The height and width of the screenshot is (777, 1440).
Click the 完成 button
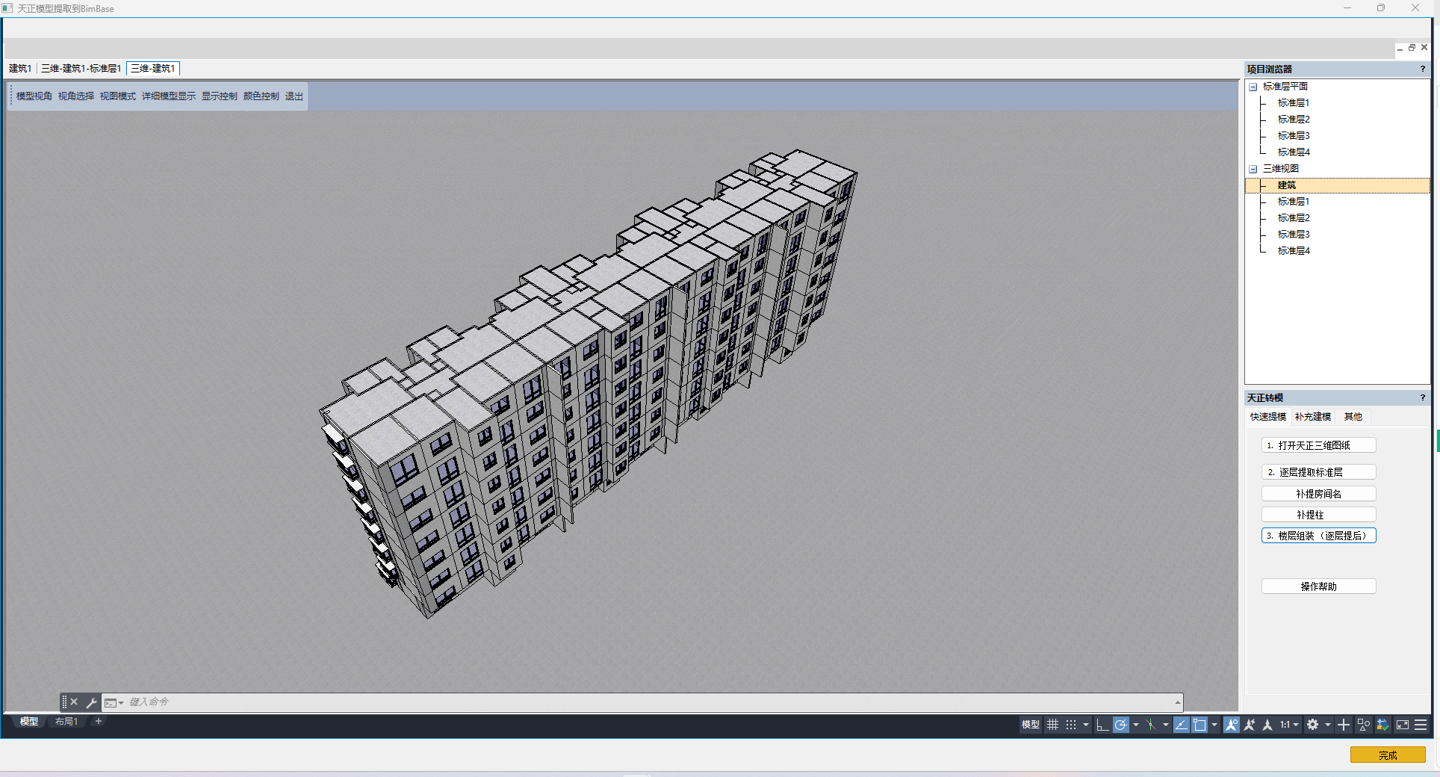1387,755
